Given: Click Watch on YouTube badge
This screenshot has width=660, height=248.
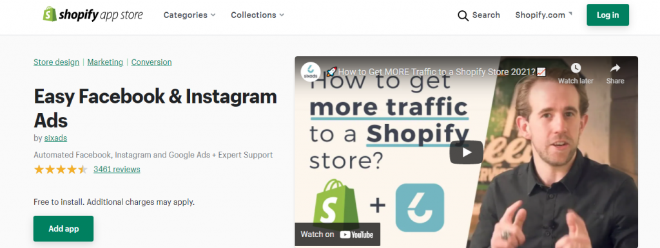Looking at the screenshot, I should point(337,235).
